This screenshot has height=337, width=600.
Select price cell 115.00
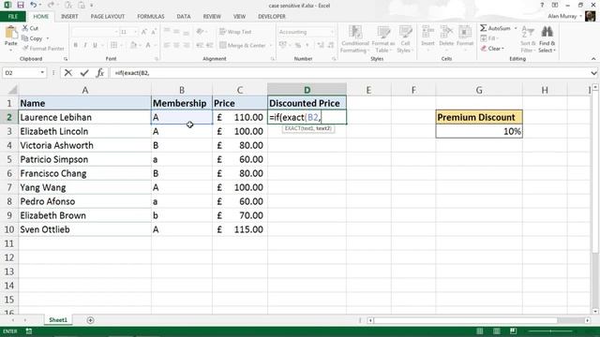pyautogui.click(x=240, y=229)
